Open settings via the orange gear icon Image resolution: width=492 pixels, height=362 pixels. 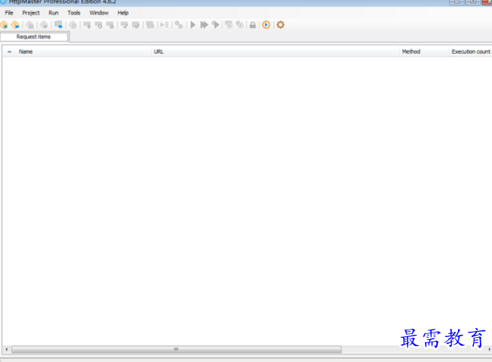pyautogui.click(x=281, y=25)
